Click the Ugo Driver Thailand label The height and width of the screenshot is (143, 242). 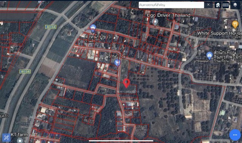coord(169,15)
